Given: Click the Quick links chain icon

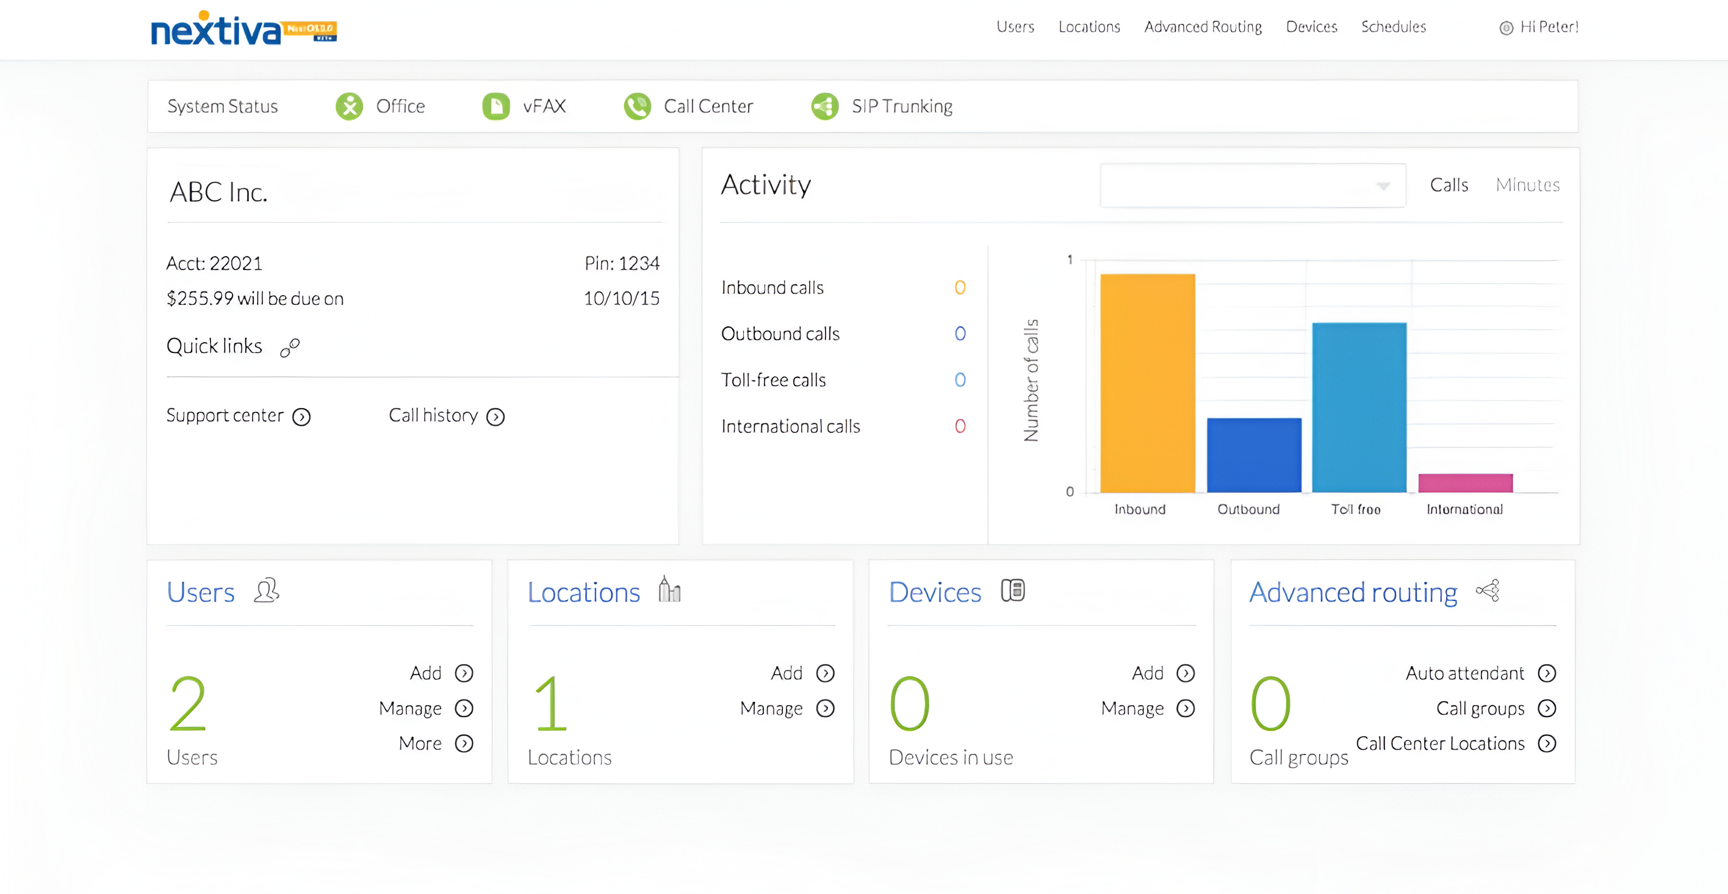Looking at the screenshot, I should coord(290,348).
